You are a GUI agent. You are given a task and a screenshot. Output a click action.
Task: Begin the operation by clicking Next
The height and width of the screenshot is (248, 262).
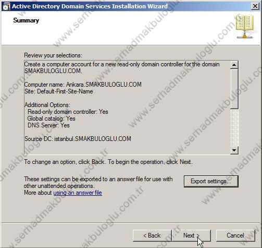191,235
